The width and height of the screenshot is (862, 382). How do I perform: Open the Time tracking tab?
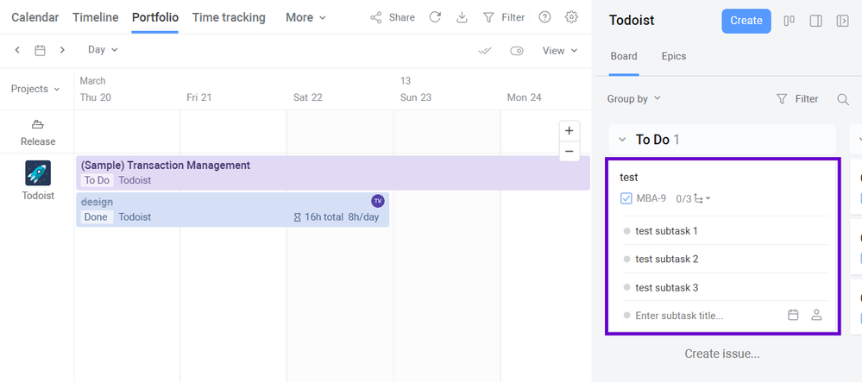pos(229,17)
